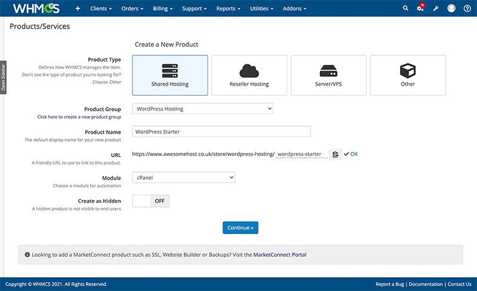Open the automation gears alert icon
The image size is (477, 291).
click(421, 8)
